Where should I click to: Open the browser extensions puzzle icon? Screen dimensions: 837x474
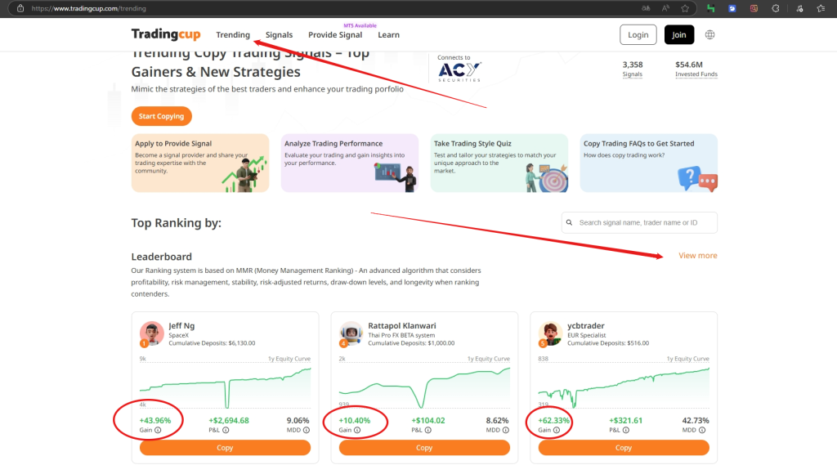[x=775, y=8]
